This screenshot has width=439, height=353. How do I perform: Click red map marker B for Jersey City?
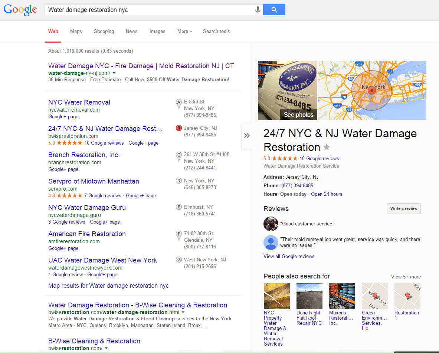pos(178,128)
